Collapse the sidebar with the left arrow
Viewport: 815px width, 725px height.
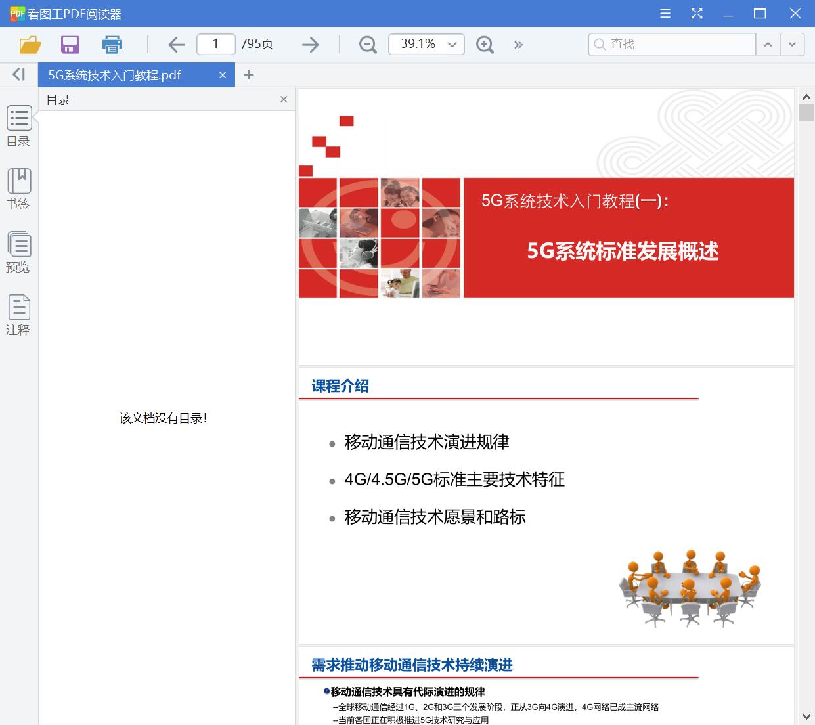[18, 74]
